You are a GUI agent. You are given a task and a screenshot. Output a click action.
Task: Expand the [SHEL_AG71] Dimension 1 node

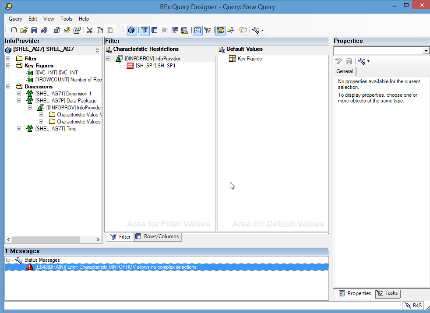click(x=19, y=93)
